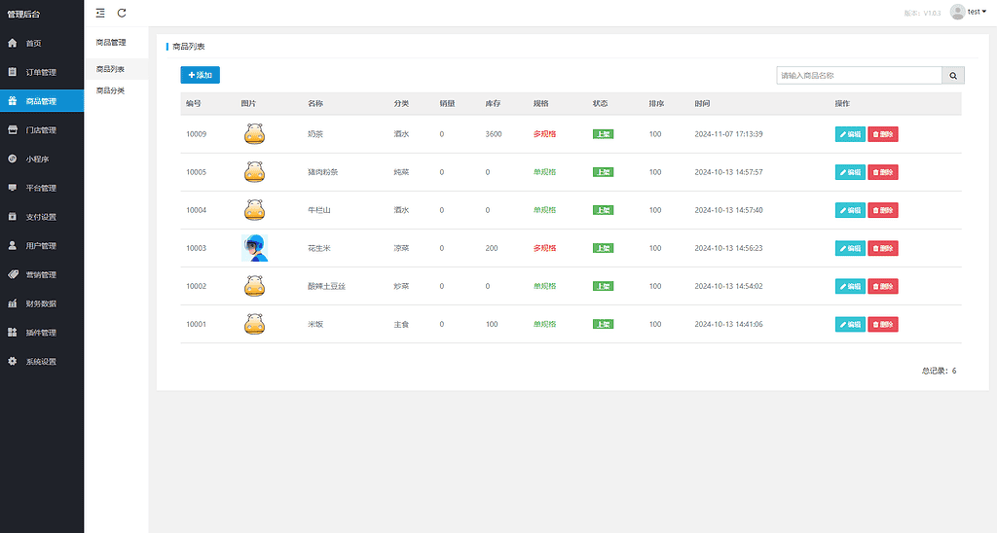The width and height of the screenshot is (997, 533).
Task: Open 小程序 in the sidebar
Action: [x=41, y=159]
